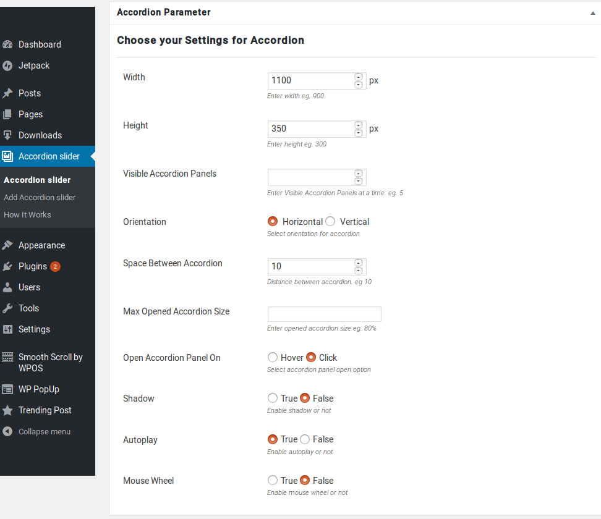
Task: Open the WP PopUp plugin page
Action: click(39, 389)
